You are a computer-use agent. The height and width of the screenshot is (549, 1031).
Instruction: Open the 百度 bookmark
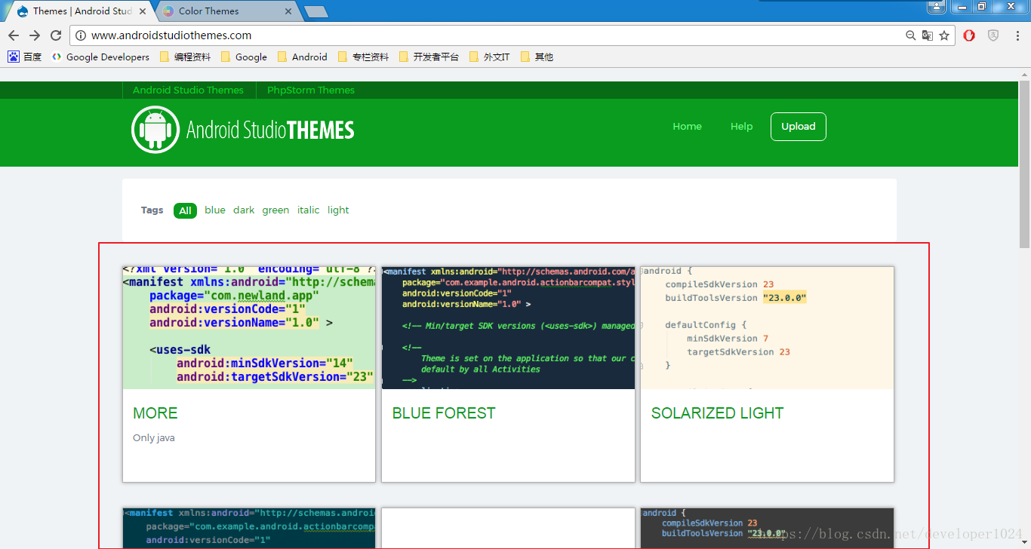pyautogui.click(x=25, y=57)
